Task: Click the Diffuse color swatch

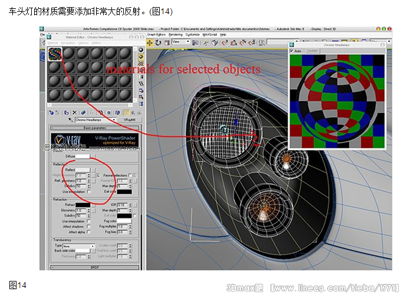Action: point(82,157)
